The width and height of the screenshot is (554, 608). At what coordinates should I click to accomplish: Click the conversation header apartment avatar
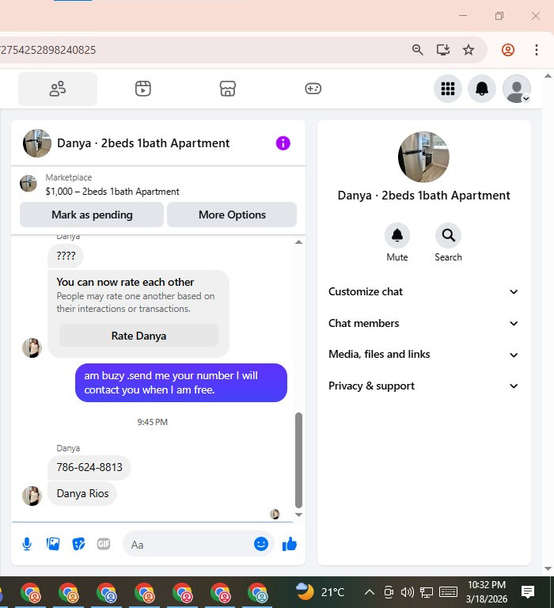tap(37, 143)
